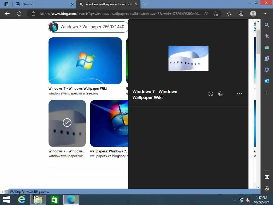The image size is (273, 205).
Task: Open File Explorer from taskbar
Action: click(x=38, y=200)
